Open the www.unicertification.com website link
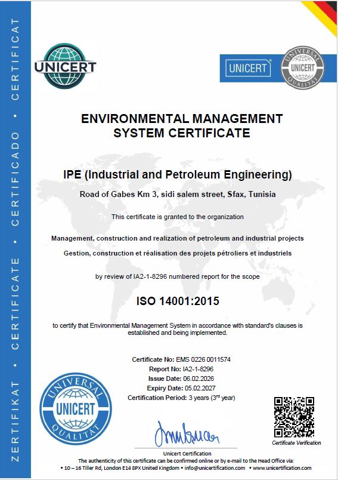 coord(282,467)
